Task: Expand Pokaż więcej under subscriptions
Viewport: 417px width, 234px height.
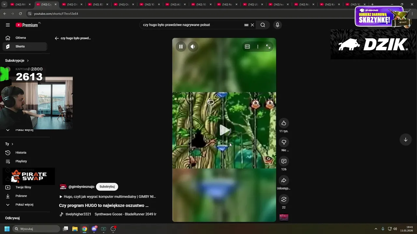Action: tap(25, 130)
